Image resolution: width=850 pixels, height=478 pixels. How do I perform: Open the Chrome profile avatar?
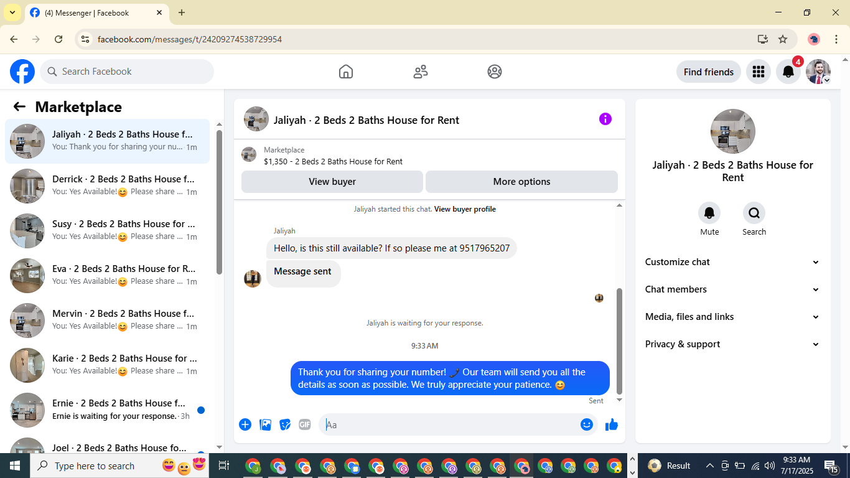814,39
